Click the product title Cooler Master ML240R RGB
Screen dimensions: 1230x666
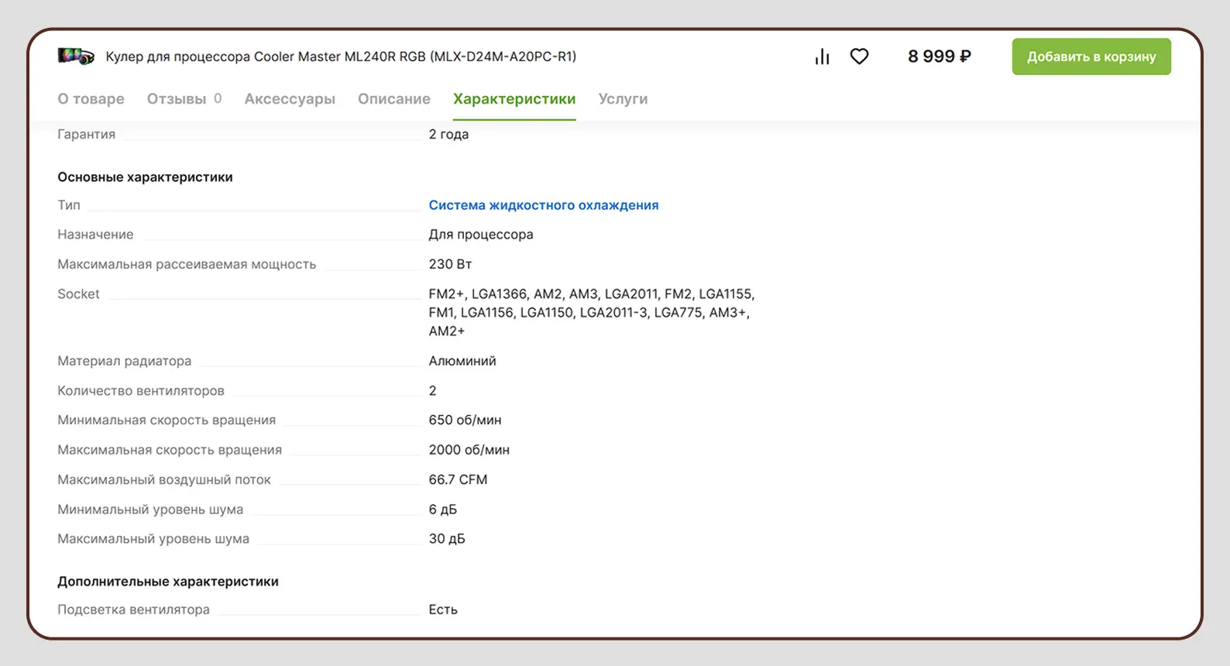pos(341,57)
